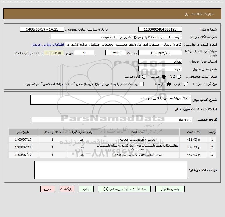Choose the متوسط purchase process option

pos(169,84)
